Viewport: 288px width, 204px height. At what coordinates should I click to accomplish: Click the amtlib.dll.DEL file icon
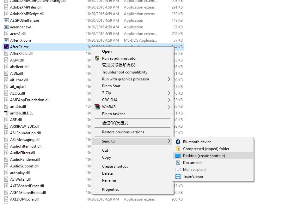click(x=6, y=113)
